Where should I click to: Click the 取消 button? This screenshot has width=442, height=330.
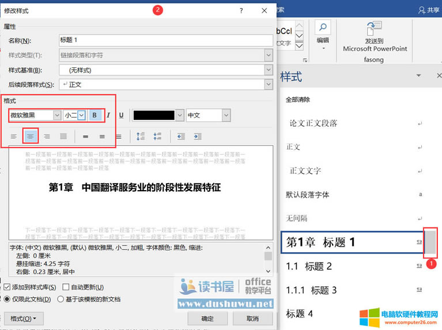point(252,318)
